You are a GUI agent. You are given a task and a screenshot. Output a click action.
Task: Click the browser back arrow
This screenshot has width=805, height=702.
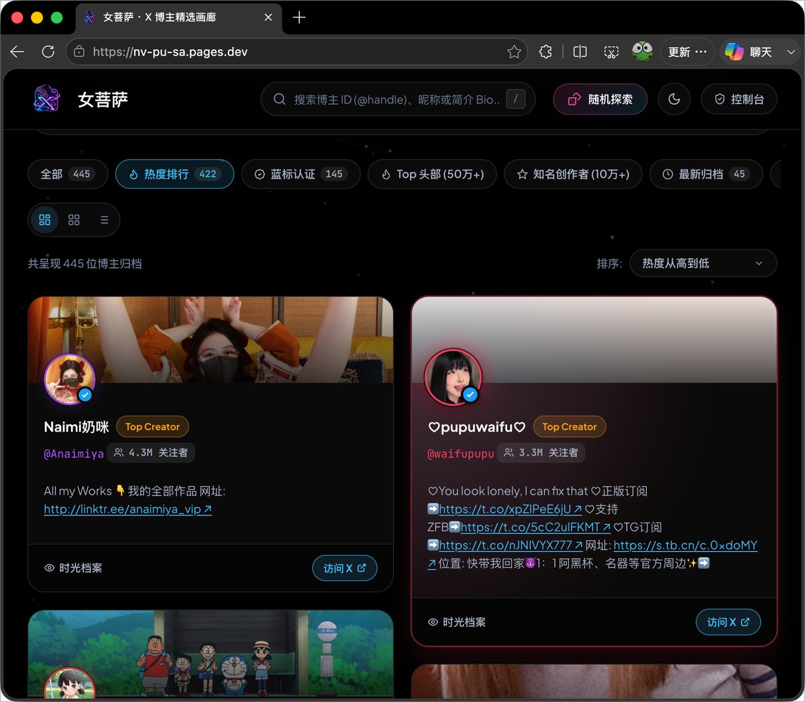(17, 52)
